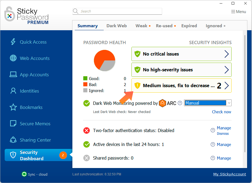This screenshot has height=183, width=252.
Task: Click the green check beside Dark Web Monitoring
Action: [87, 103]
